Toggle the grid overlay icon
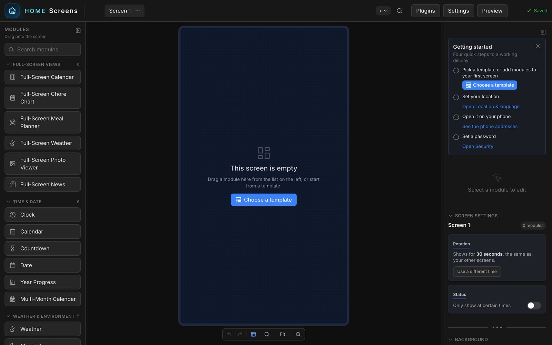Viewport: 552px width, 345px height. pos(253,334)
